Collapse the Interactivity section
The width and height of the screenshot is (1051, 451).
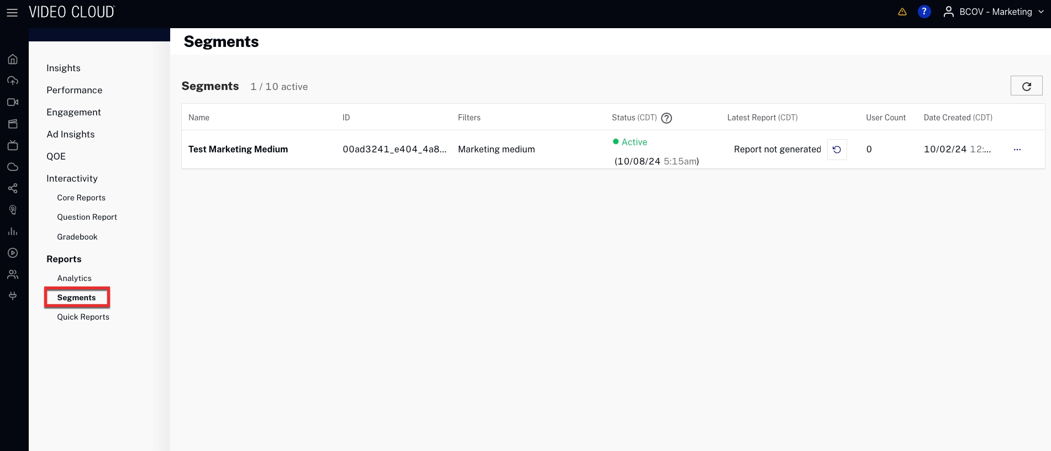click(72, 178)
